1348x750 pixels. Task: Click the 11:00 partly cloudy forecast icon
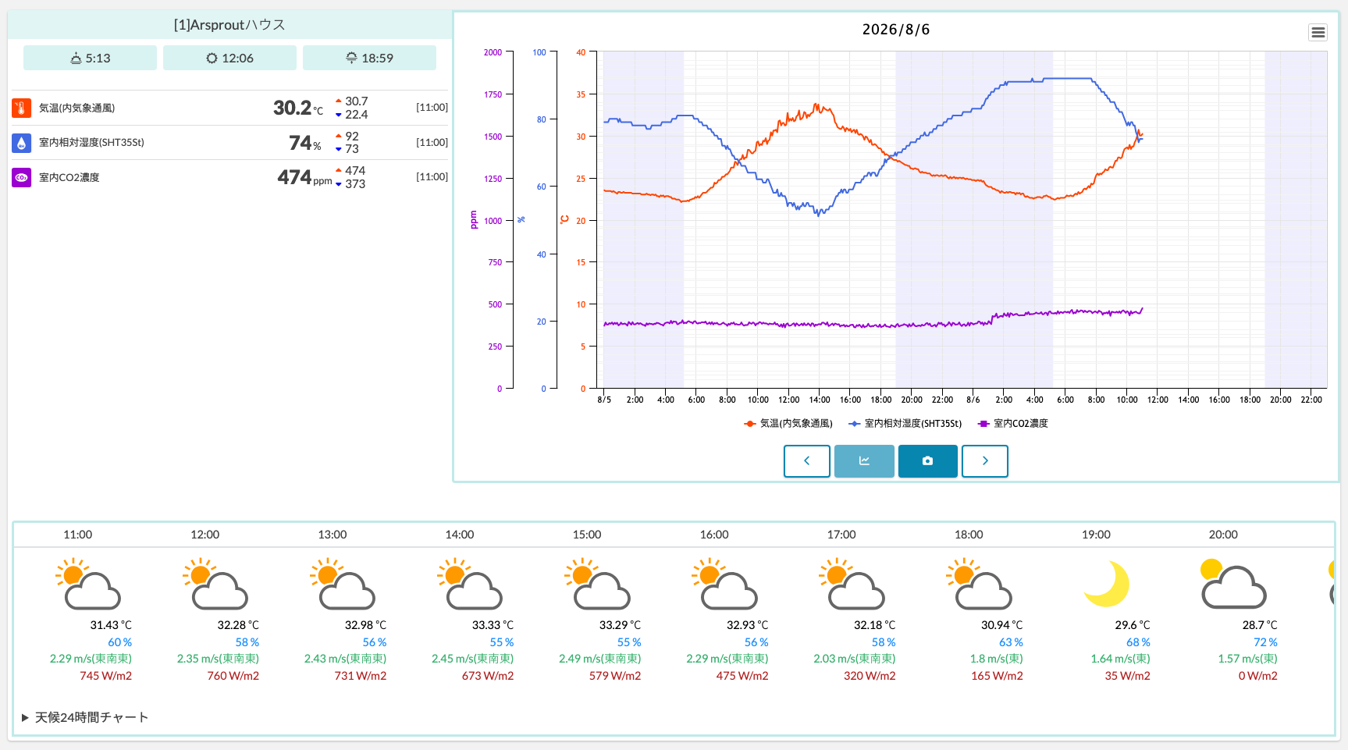[x=88, y=584]
